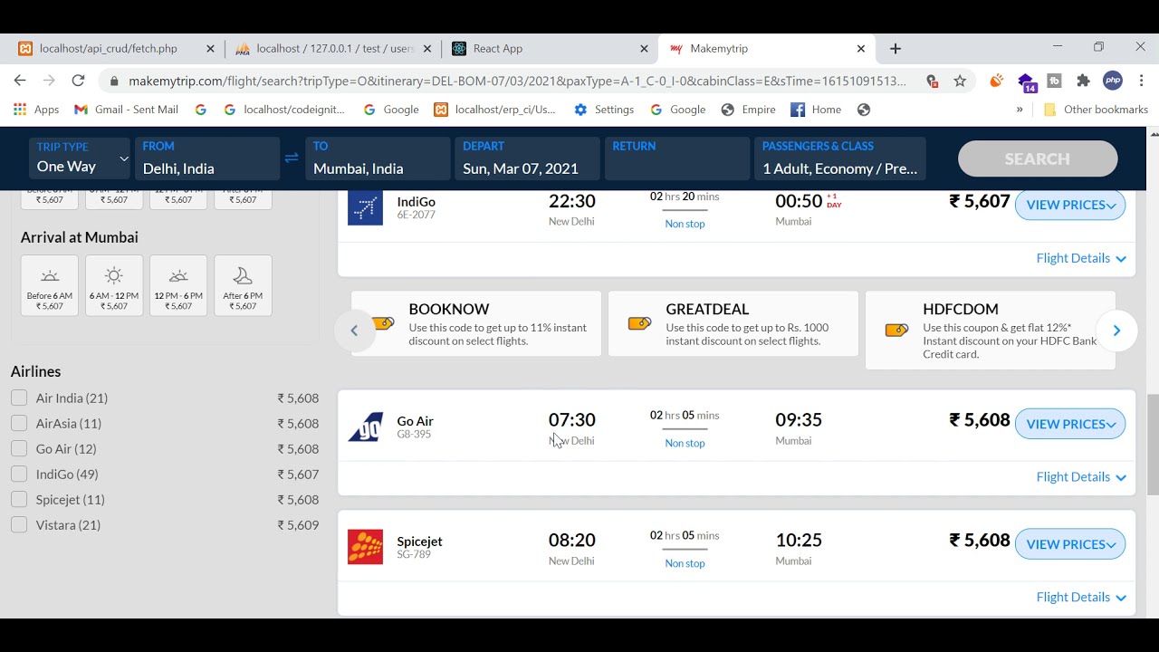Viewport: 1159px width, 652px height.
Task: Select After 6 PM arrival filter
Action: tap(243, 285)
